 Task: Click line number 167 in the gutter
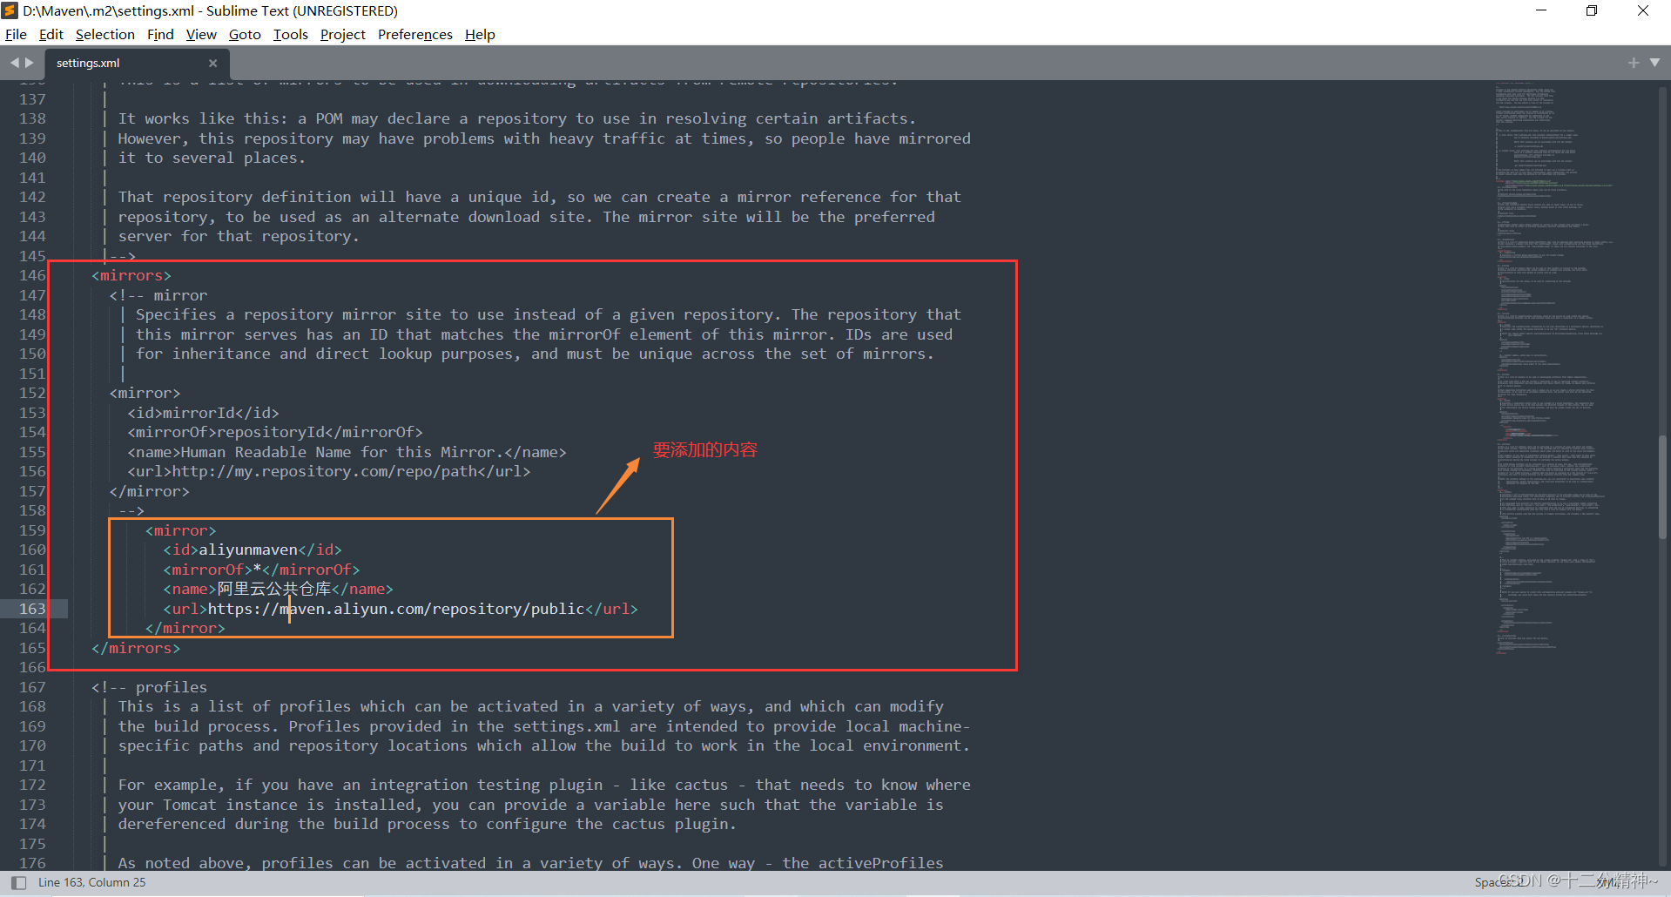point(32,687)
